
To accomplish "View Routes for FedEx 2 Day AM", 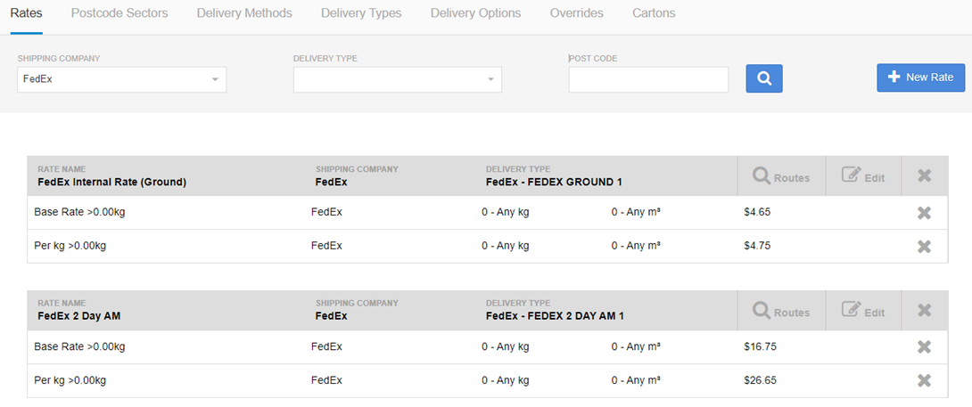I will 781,312.
